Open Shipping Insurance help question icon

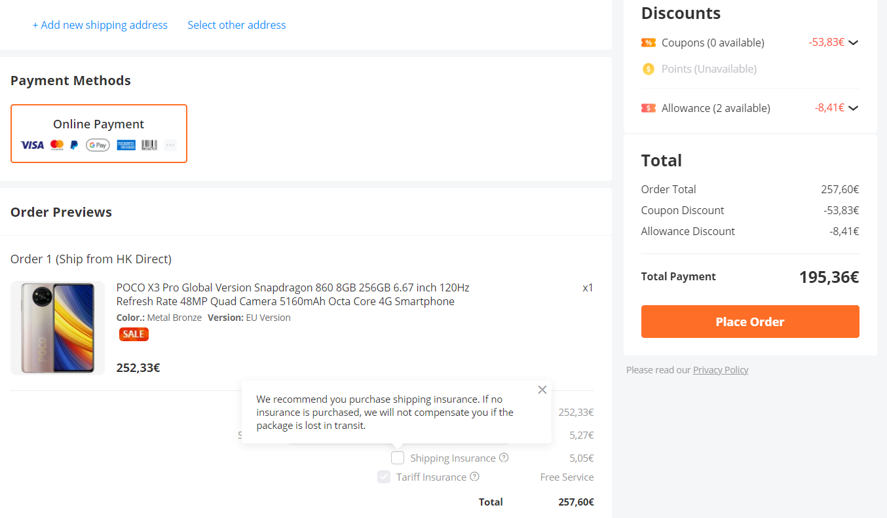[x=504, y=458]
